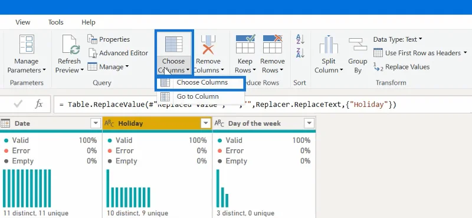Expand Split Column dropdown arrow
Viewport: 472px width, 218px height.
click(341, 70)
